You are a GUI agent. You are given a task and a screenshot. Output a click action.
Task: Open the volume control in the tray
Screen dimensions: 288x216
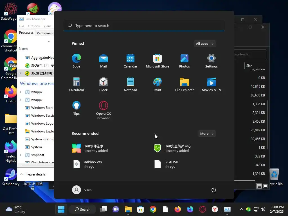pos(263,209)
